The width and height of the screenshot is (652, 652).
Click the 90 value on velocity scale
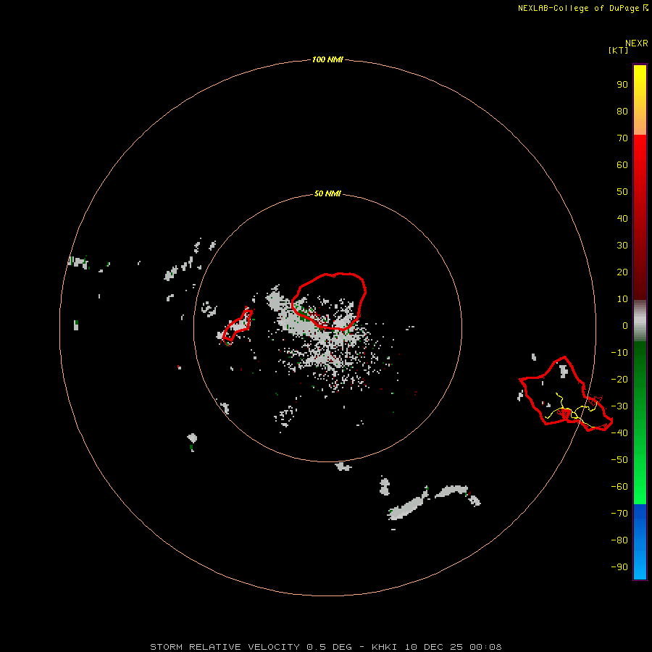click(x=622, y=85)
